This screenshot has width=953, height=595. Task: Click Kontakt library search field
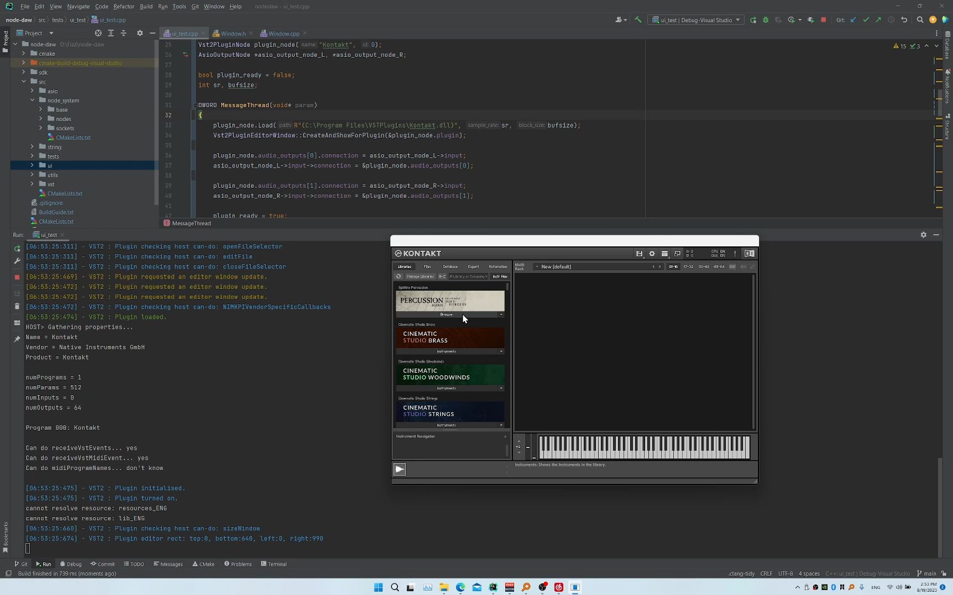point(468,276)
